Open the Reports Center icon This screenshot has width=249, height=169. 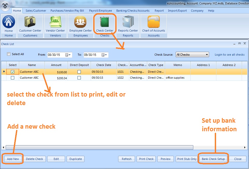pos(128,22)
